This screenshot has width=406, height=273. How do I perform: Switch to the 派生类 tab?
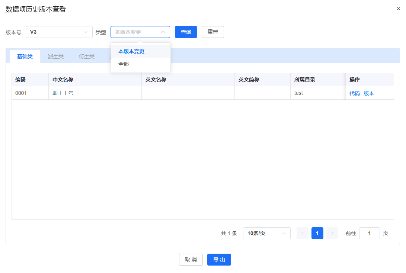[56, 57]
